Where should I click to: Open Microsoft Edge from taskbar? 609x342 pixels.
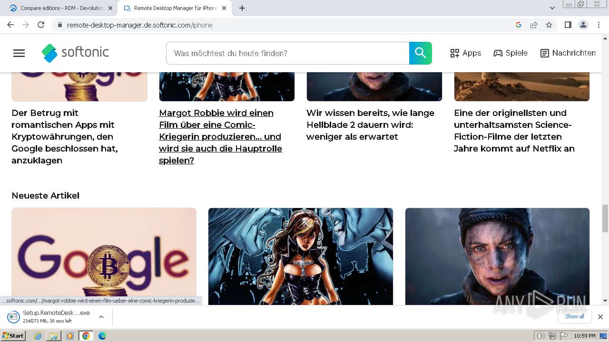[102, 336]
